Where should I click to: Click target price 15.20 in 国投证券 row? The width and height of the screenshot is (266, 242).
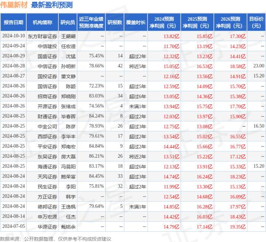259,76
